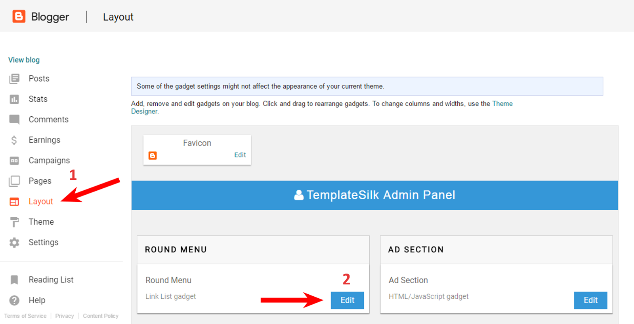
Task: Click the Blogger logo icon
Action: (19, 17)
